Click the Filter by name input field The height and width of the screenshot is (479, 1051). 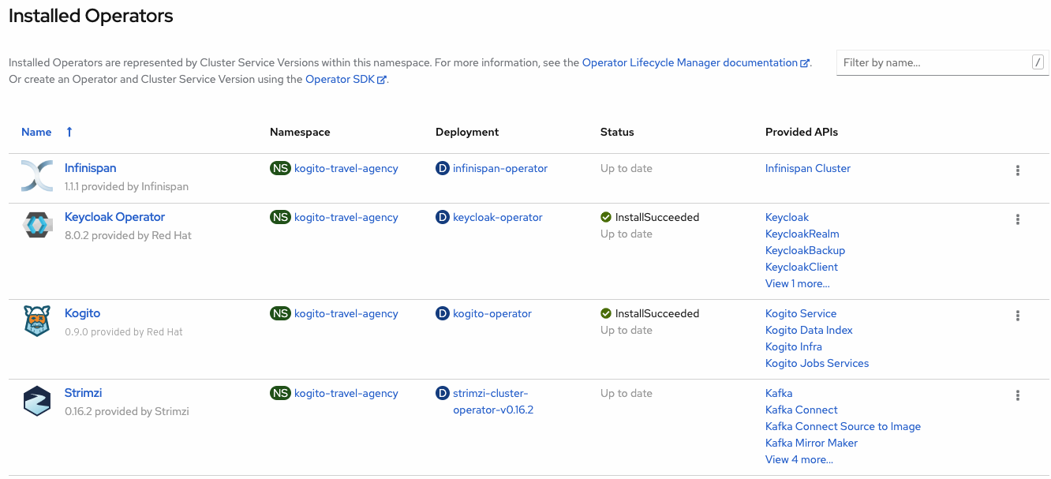click(x=931, y=62)
